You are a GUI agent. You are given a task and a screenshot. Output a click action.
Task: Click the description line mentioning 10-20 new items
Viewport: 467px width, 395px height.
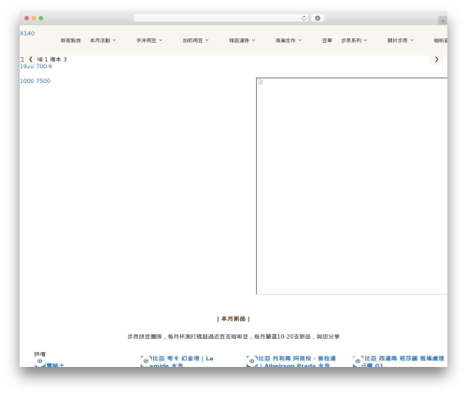tap(233, 336)
